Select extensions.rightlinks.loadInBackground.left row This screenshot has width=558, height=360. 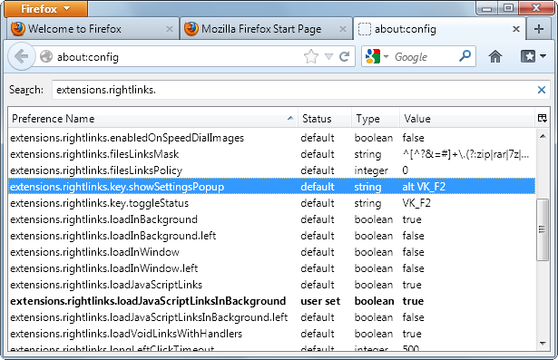272,236
